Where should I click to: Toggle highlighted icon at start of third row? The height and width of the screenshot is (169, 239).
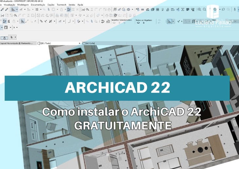[x=5, y=21]
